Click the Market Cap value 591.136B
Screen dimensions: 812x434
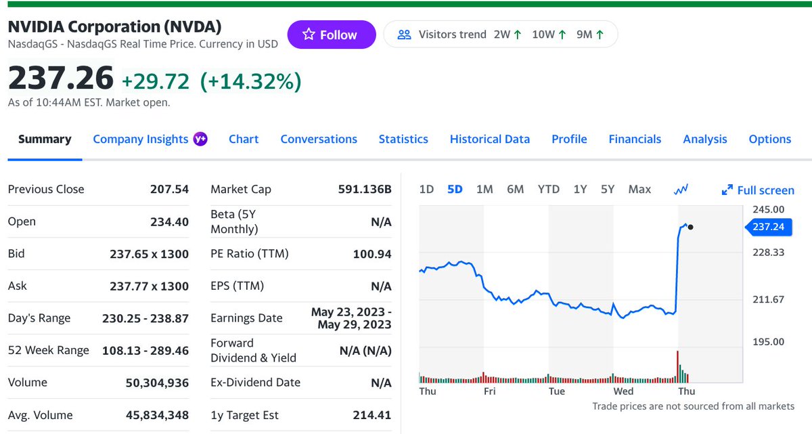point(365,189)
